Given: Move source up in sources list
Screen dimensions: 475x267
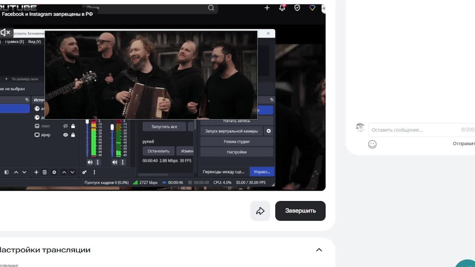Looking at the screenshot, I should click(64, 172).
